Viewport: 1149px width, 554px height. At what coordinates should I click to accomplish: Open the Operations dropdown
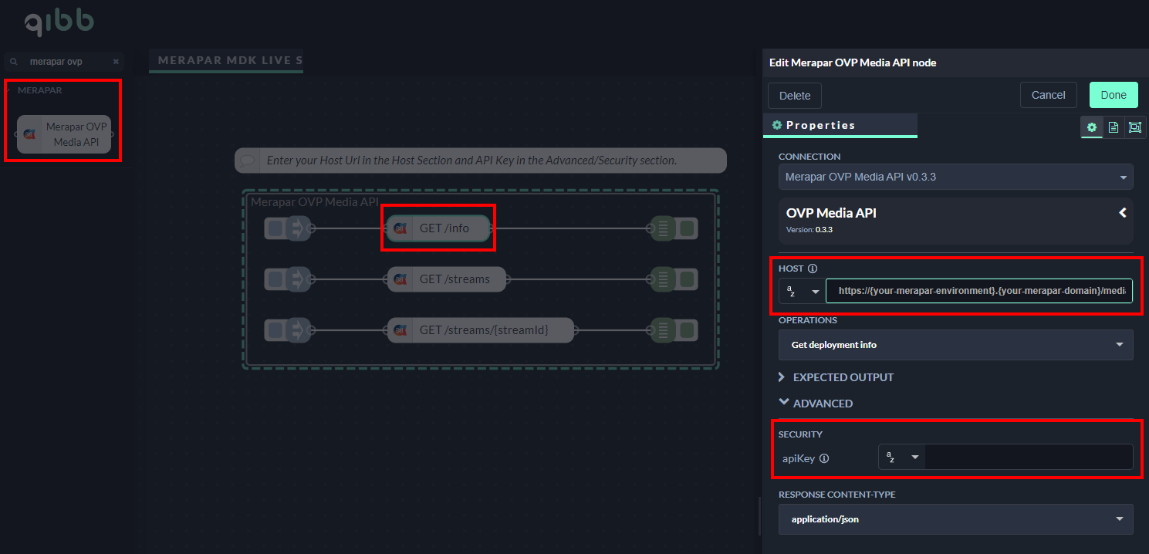955,345
